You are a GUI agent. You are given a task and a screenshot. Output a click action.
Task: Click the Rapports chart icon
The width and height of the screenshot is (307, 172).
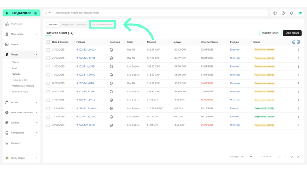pyautogui.click(x=7, y=143)
